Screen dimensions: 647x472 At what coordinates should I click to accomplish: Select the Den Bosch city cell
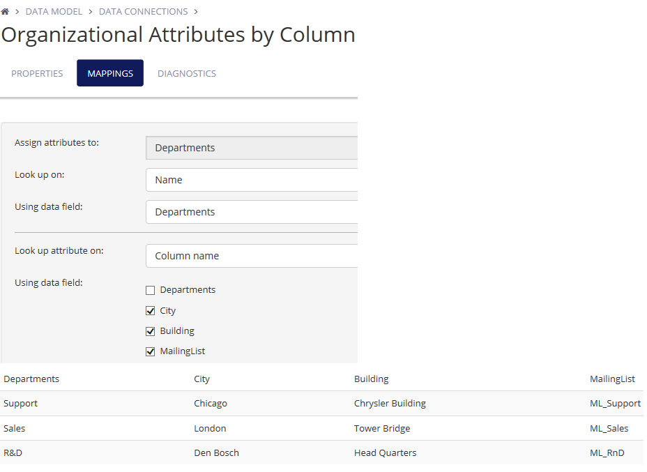tap(216, 452)
